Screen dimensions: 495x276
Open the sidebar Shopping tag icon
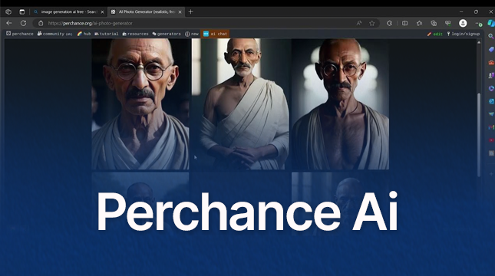pyautogui.click(x=491, y=50)
